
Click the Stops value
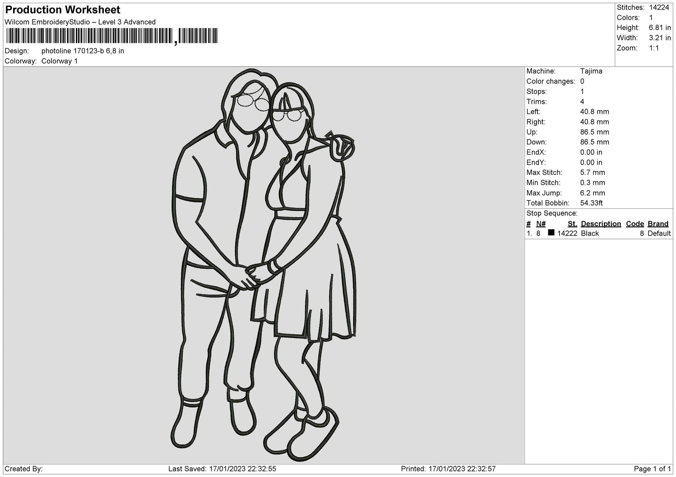[582, 92]
